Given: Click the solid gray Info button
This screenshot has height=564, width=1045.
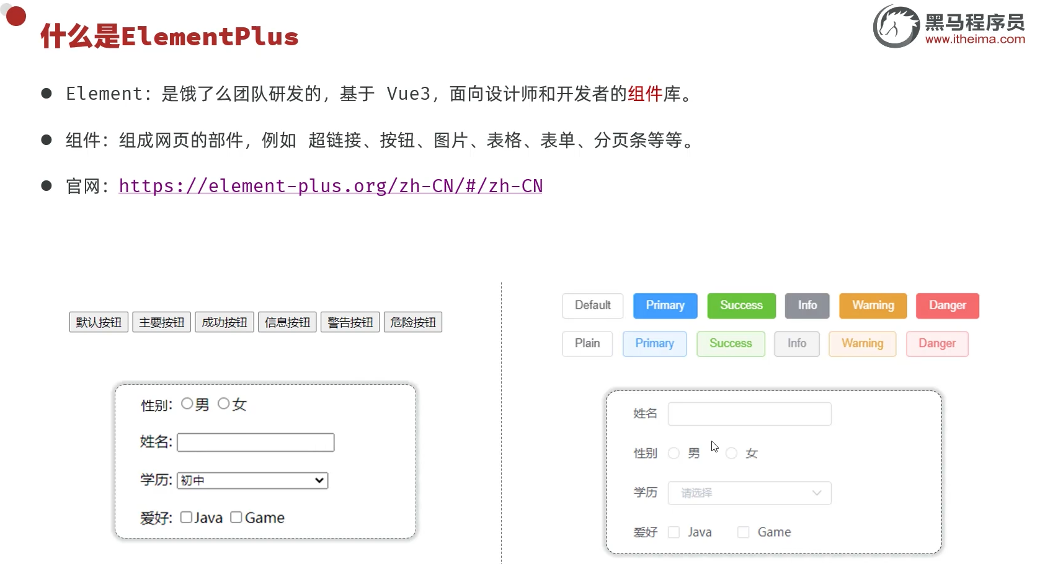Looking at the screenshot, I should (807, 306).
